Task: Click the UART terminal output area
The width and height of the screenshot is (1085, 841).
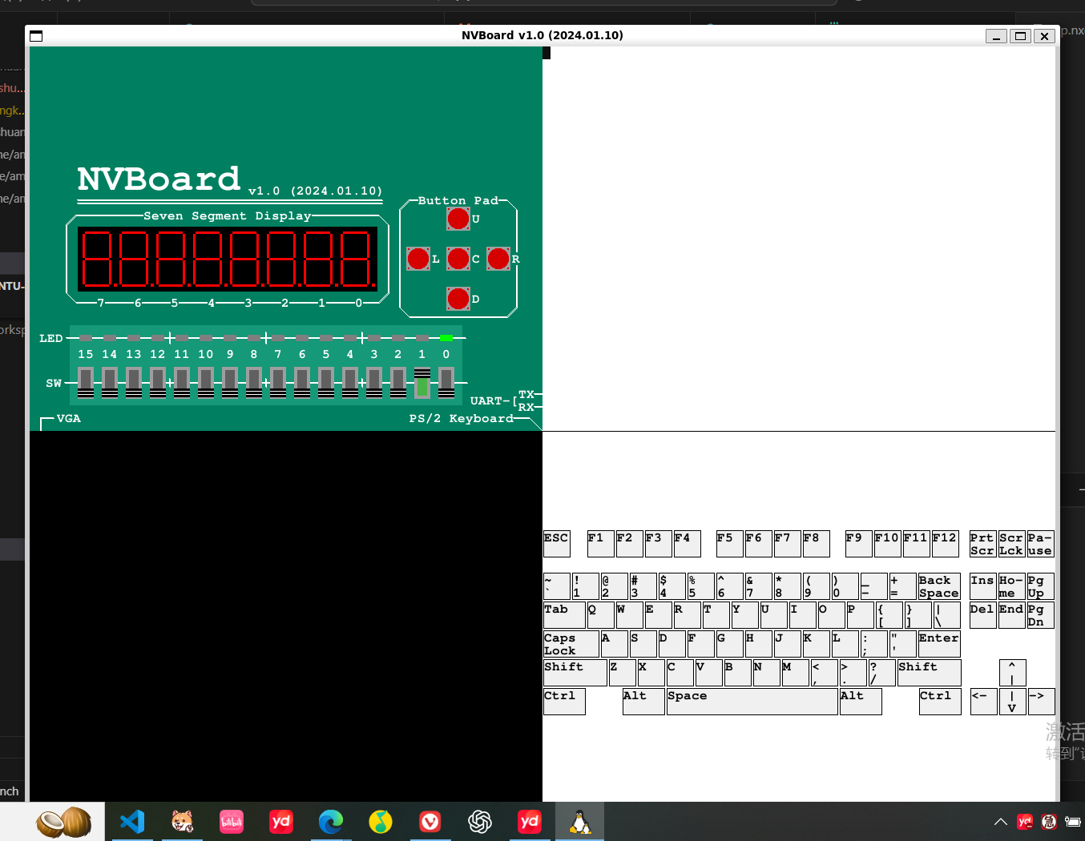Action: click(x=799, y=239)
